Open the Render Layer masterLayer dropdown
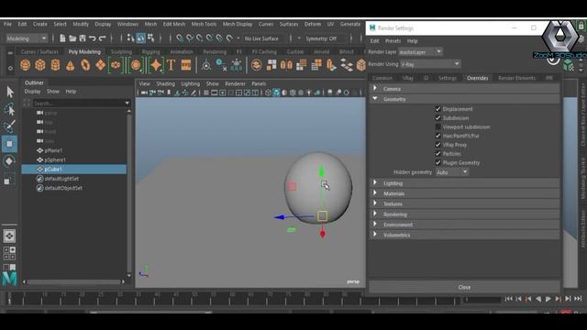The height and width of the screenshot is (330, 587). [x=420, y=52]
